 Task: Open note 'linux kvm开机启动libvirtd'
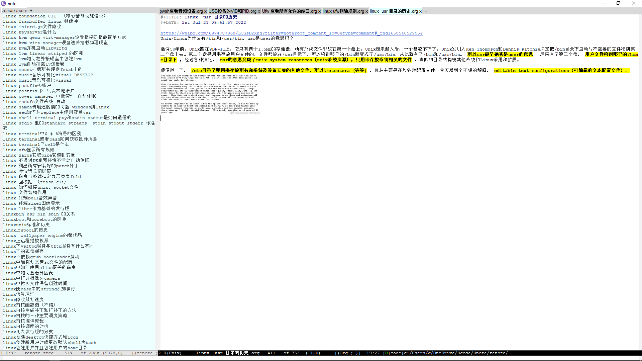pos(35,48)
